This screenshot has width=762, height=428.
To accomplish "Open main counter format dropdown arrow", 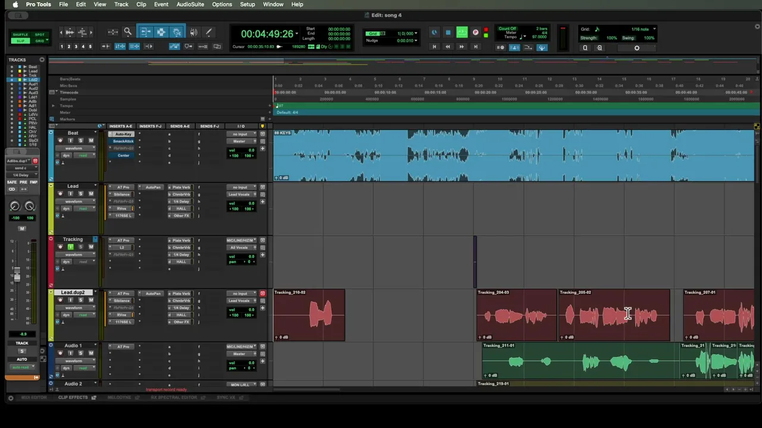I will [296, 34].
